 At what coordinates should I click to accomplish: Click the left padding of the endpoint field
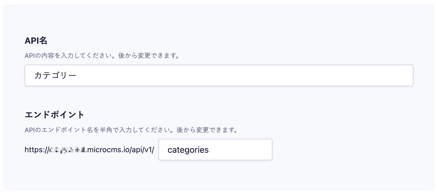tap(163, 150)
